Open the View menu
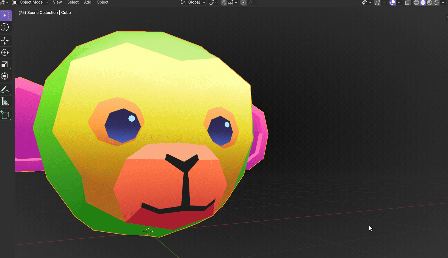This screenshot has height=258, width=448. (57, 2)
